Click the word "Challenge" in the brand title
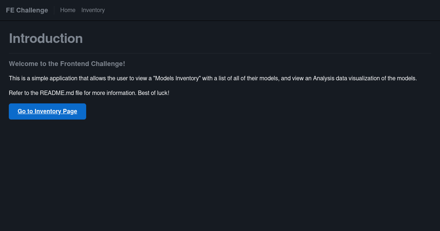The image size is (440, 231). click(x=32, y=10)
